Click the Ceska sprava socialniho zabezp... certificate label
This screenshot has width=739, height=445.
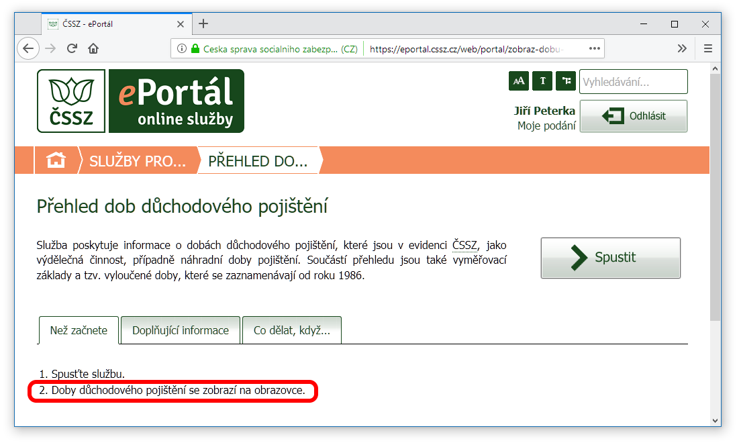pos(281,49)
